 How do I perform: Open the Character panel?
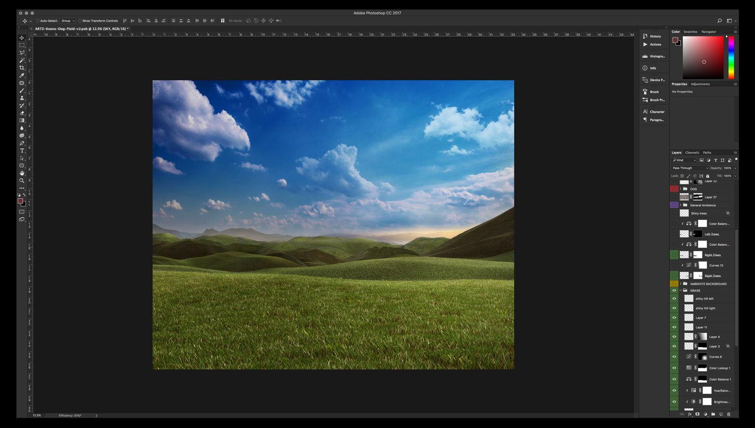click(x=653, y=112)
